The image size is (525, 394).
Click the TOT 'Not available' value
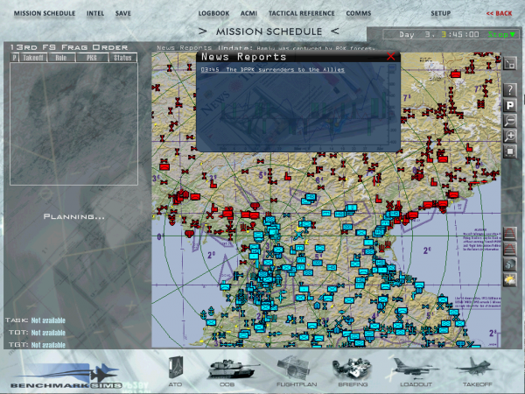48,333
